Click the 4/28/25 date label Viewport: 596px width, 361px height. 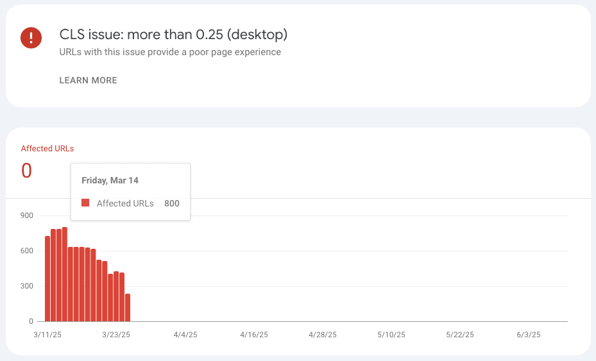[x=323, y=335]
